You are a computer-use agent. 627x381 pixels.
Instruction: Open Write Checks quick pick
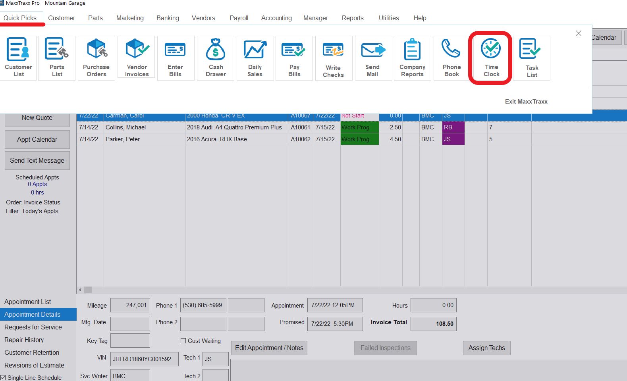tap(334, 58)
